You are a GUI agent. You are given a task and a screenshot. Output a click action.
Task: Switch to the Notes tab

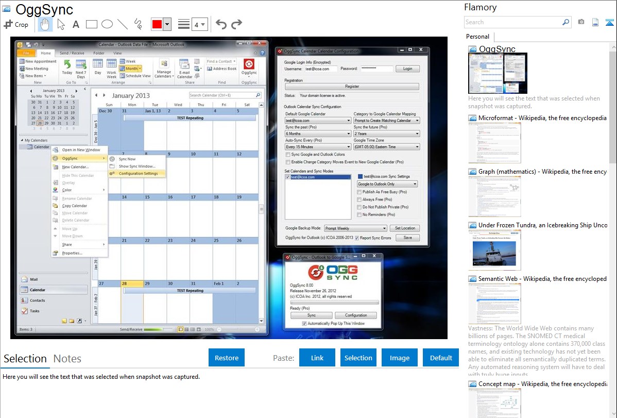click(67, 359)
